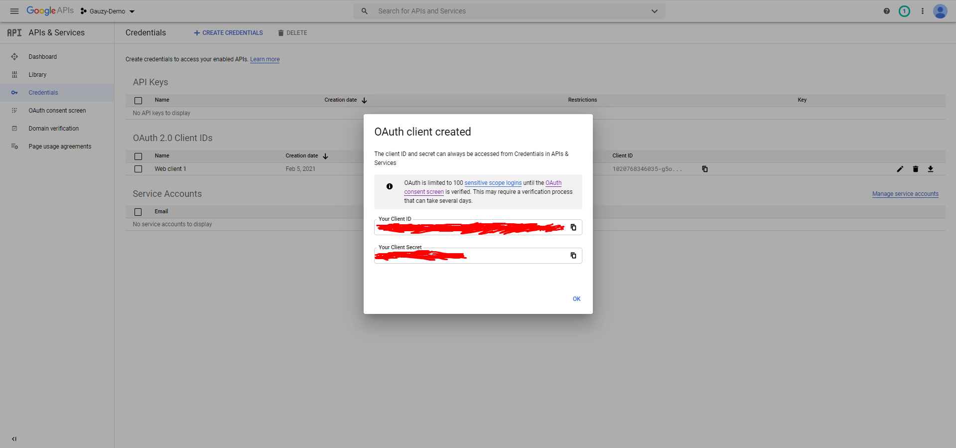Sort API Keys by Creation date arrow
The width and height of the screenshot is (956, 448).
click(364, 101)
